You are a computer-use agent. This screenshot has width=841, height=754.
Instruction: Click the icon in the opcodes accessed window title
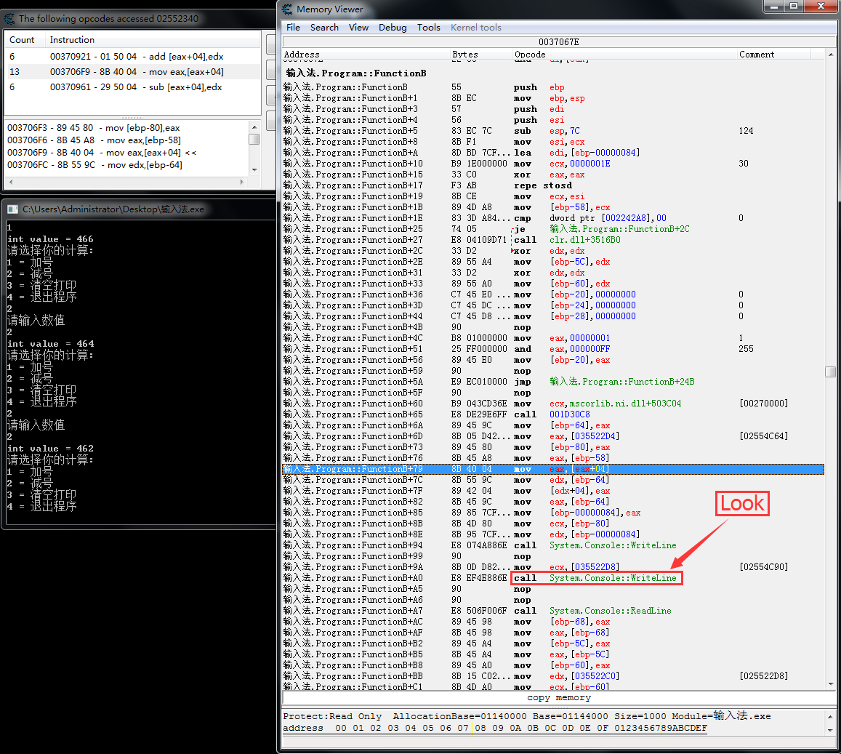click(9, 18)
